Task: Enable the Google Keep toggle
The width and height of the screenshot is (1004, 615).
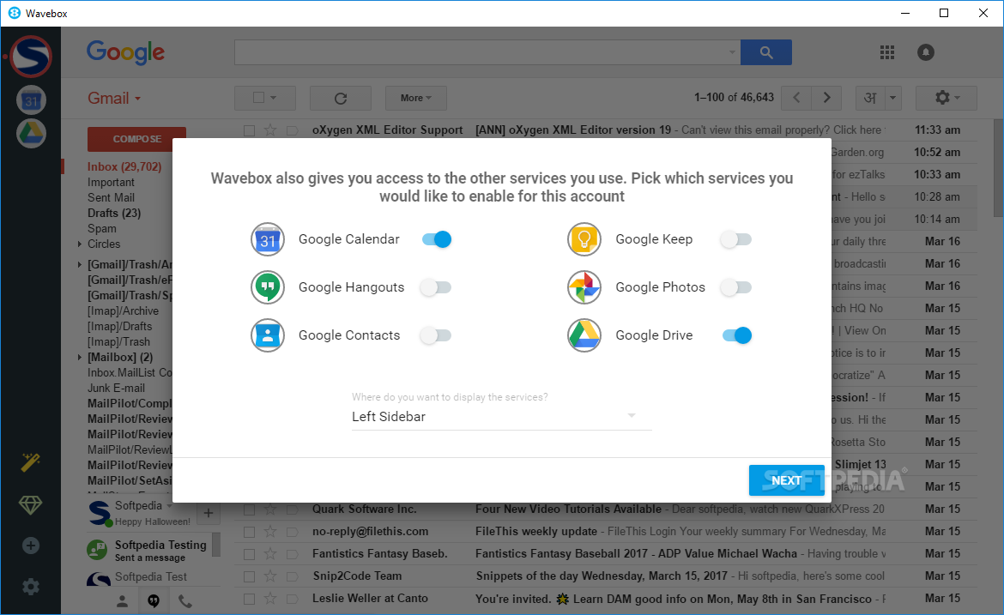Action: [735, 239]
